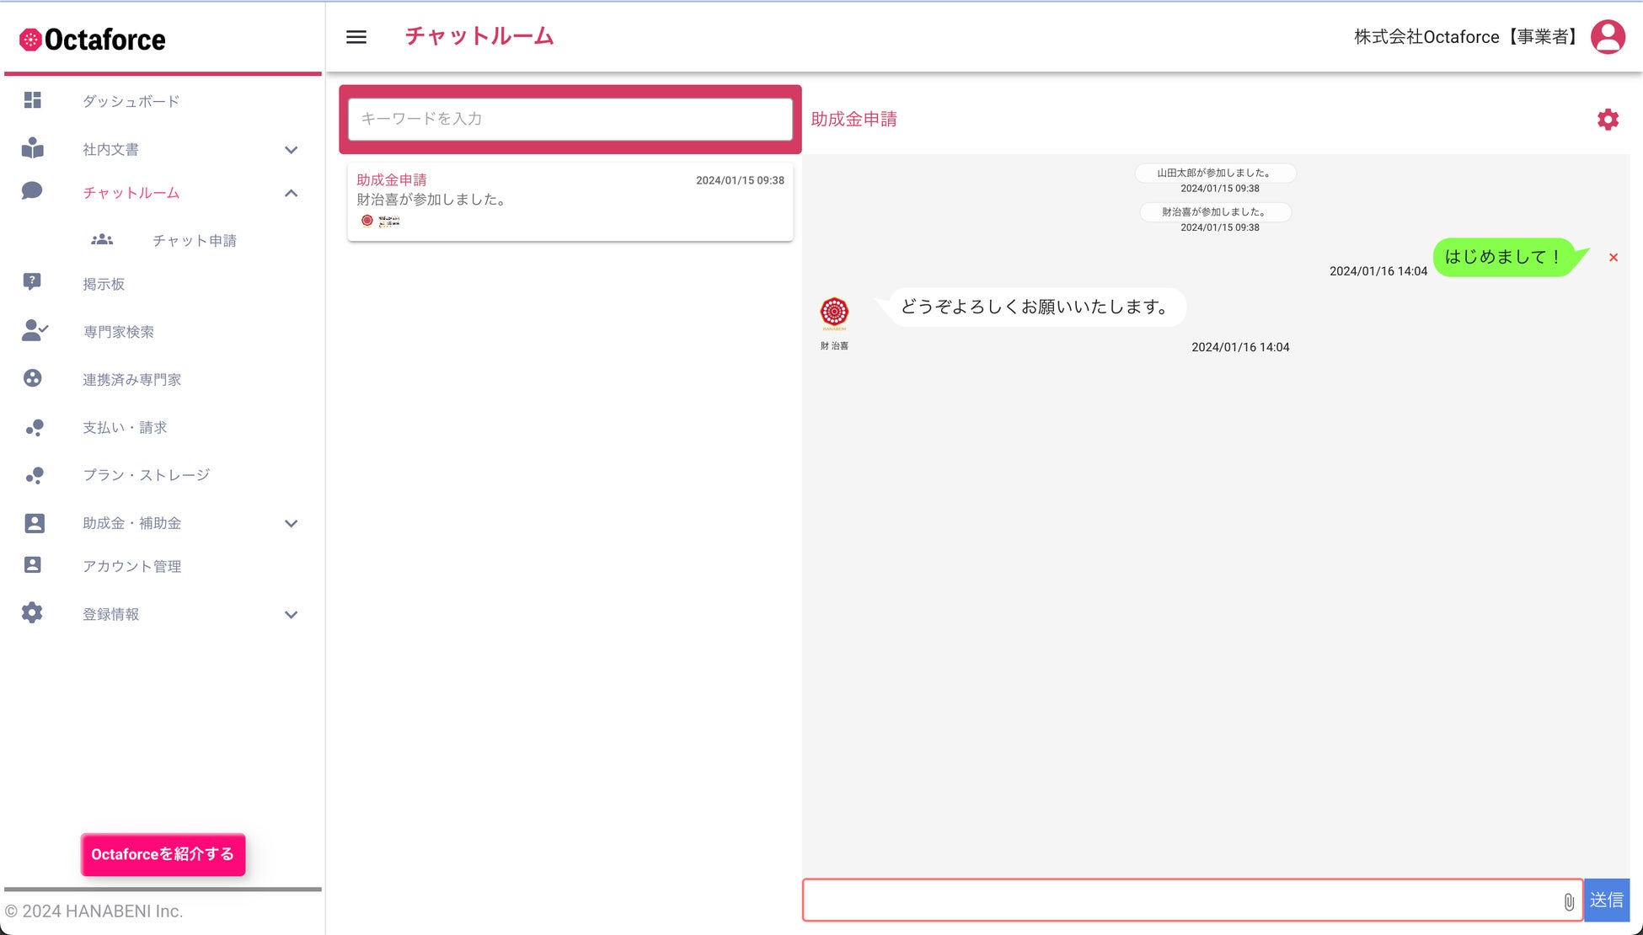Delete the はじめまして！ message with red X
This screenshot has width=1643, height=935.
1614,258
